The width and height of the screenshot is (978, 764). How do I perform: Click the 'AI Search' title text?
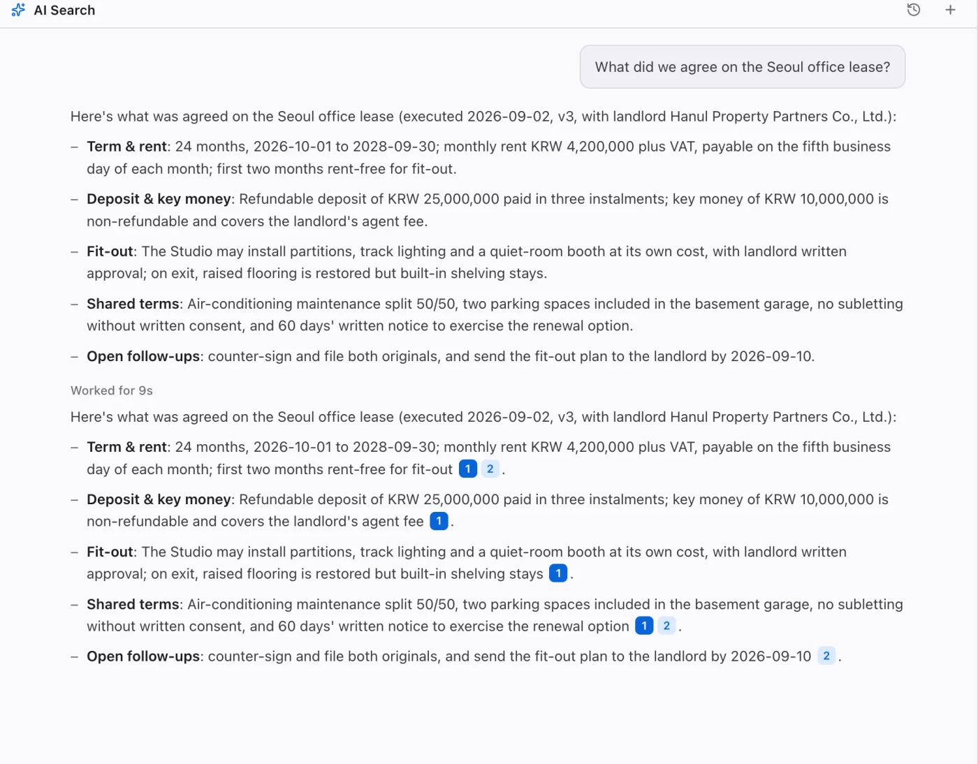[64, 10]
